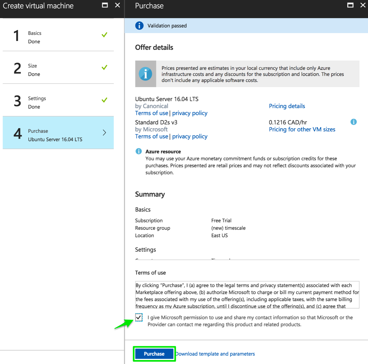Image resolution: width=368 pixels, height=364 pixels.
Task: Open step 2 Size
Action: tap(58, 70)
